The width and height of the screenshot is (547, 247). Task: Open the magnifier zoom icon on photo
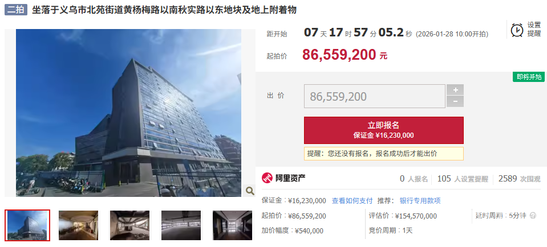tap(250, 190)
